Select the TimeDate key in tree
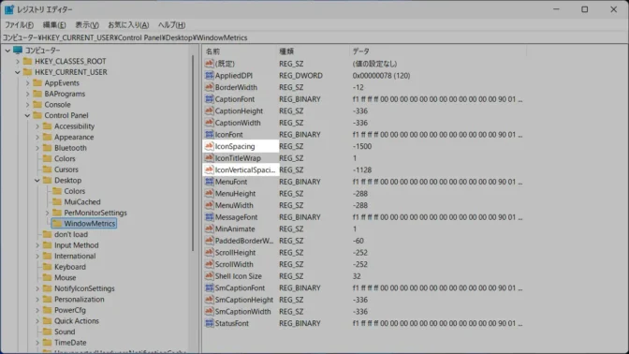629x354 pixels. coord(70,343)
